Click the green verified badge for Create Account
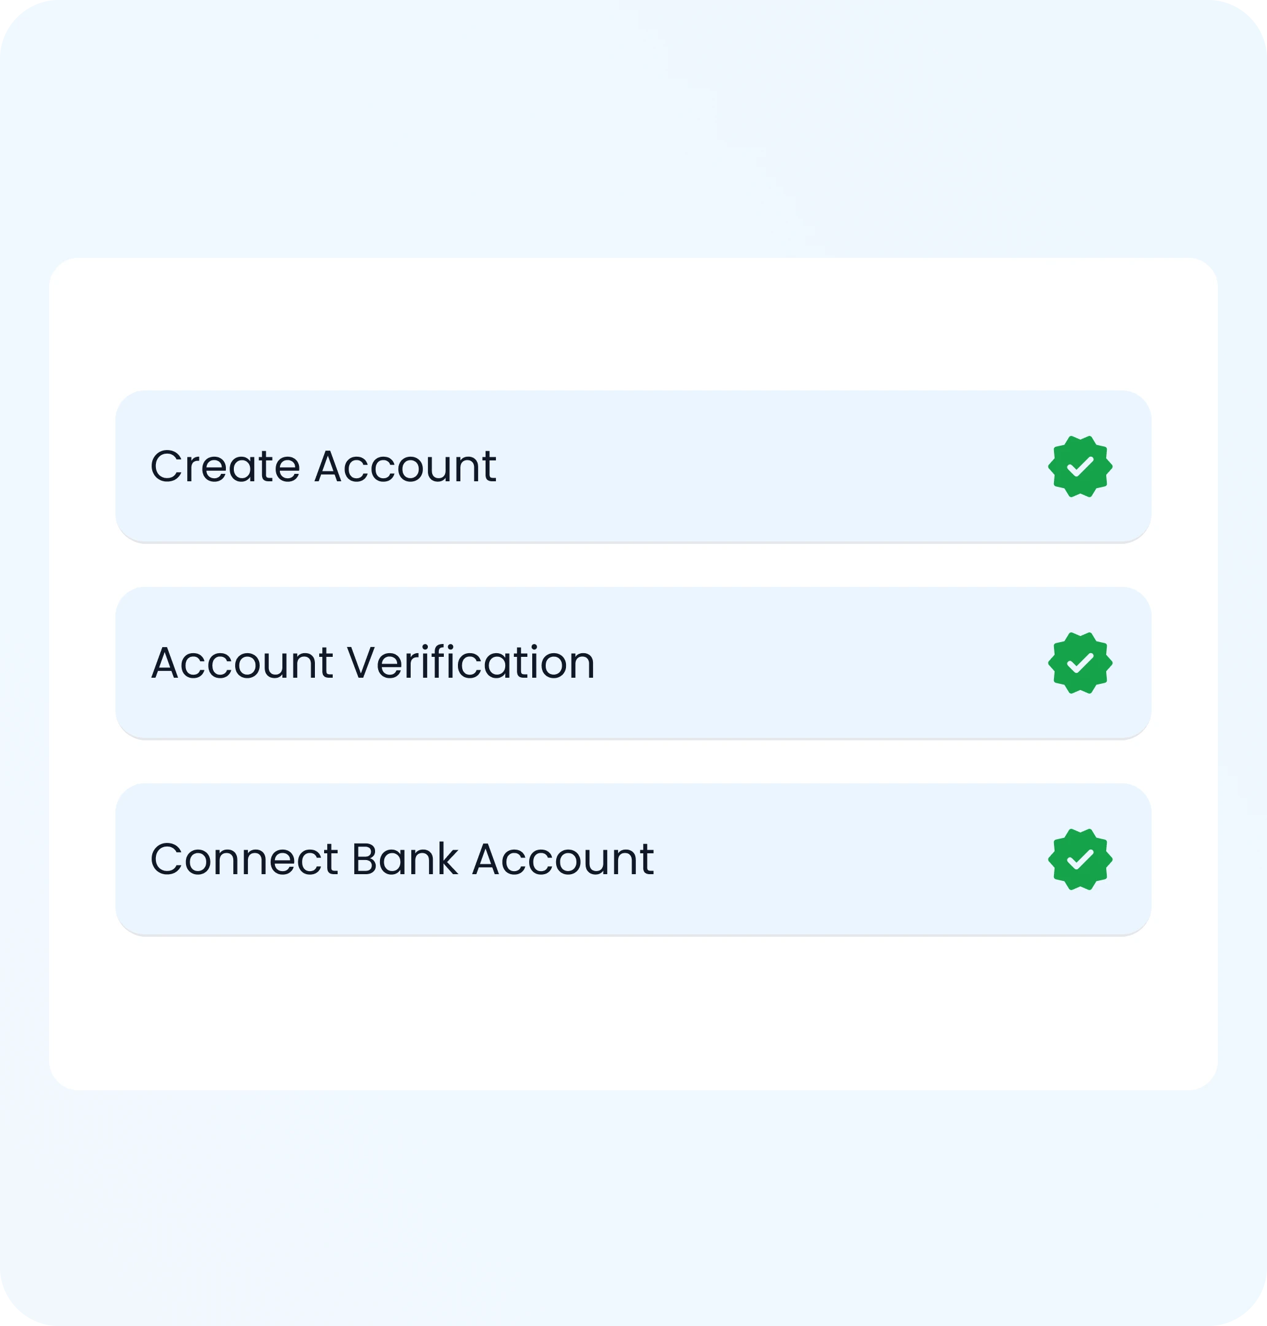This screenshot has width=1267, height=1326. [x=1080, y=466]
